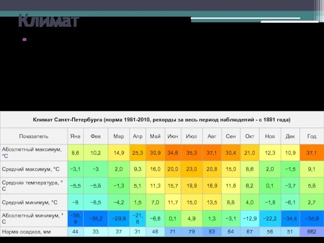Click the August absolute maximum cell "37,1"
324x243 pixels.
coord(212,153)
